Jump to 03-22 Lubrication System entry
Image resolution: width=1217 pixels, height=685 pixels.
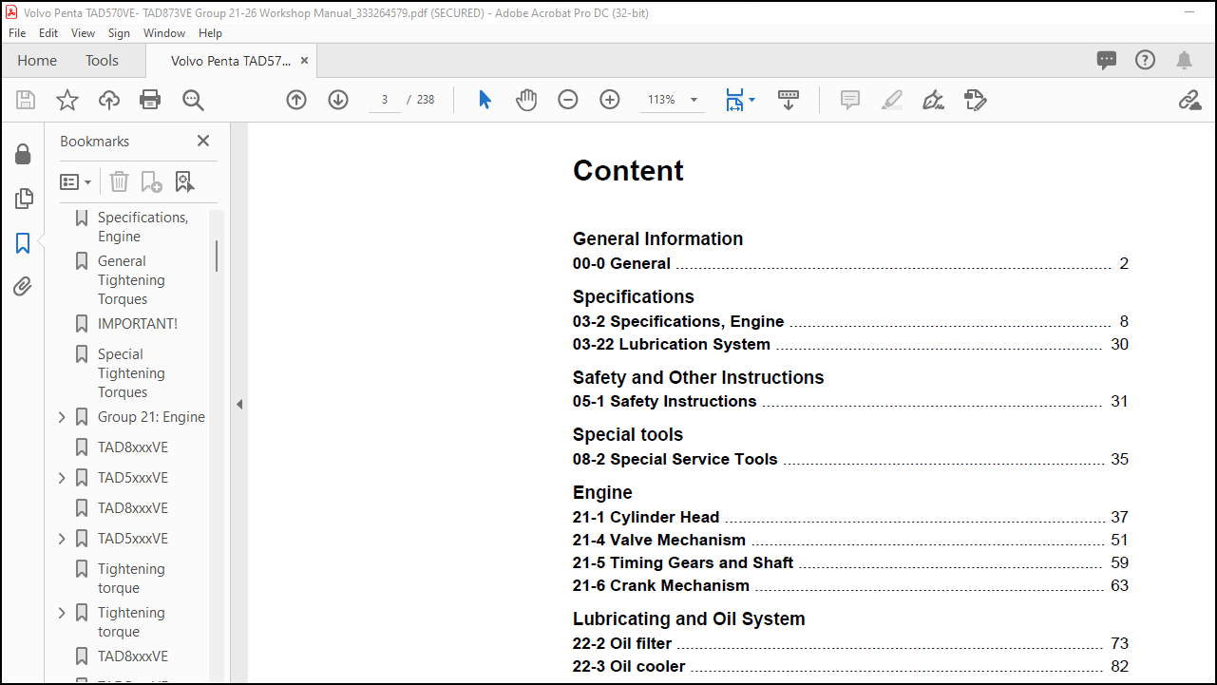coord(850,344)
